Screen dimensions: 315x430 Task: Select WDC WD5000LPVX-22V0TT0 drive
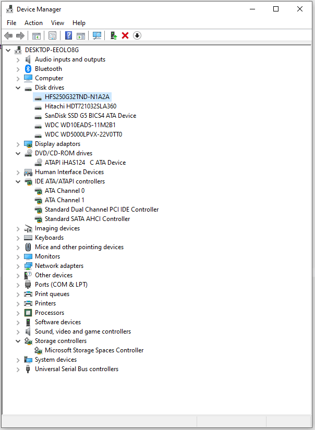tap(83, 134)
